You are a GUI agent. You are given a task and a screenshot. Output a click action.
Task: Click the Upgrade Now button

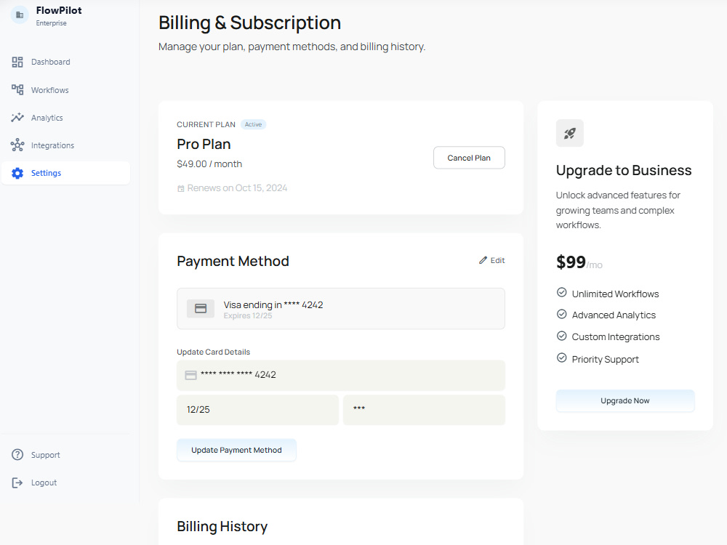625,401
